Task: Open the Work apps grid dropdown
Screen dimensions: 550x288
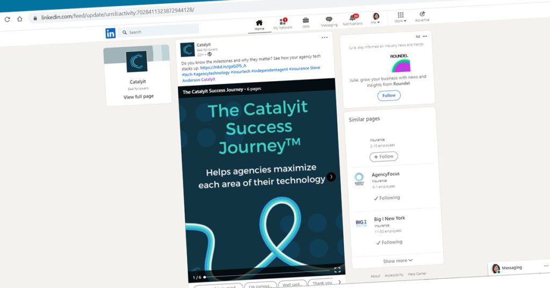Action: point(401,17)
